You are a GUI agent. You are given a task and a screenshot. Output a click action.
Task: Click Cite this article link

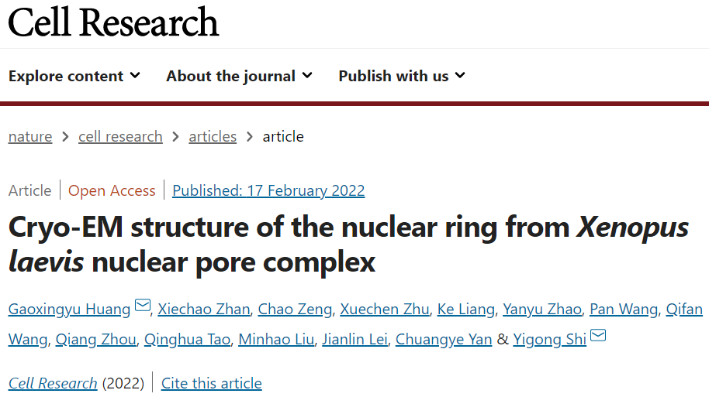[x=212, y=383]
